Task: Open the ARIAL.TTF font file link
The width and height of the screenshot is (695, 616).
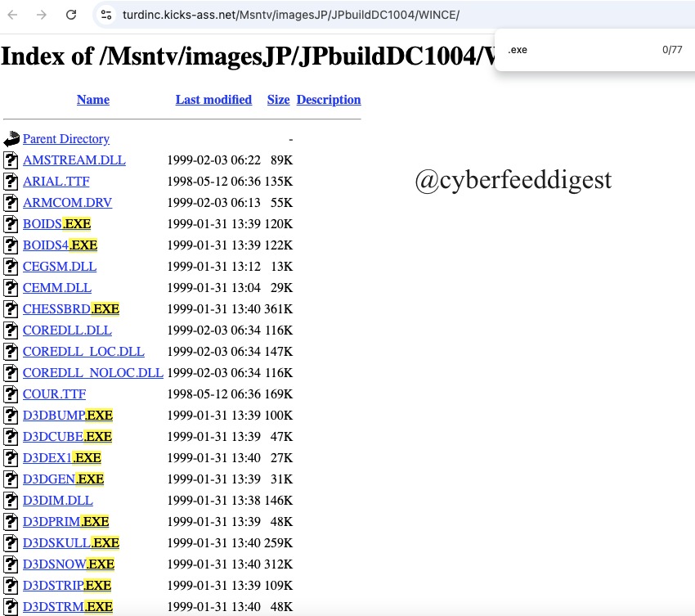Action: pyautogui.click(x=56, y=182)
